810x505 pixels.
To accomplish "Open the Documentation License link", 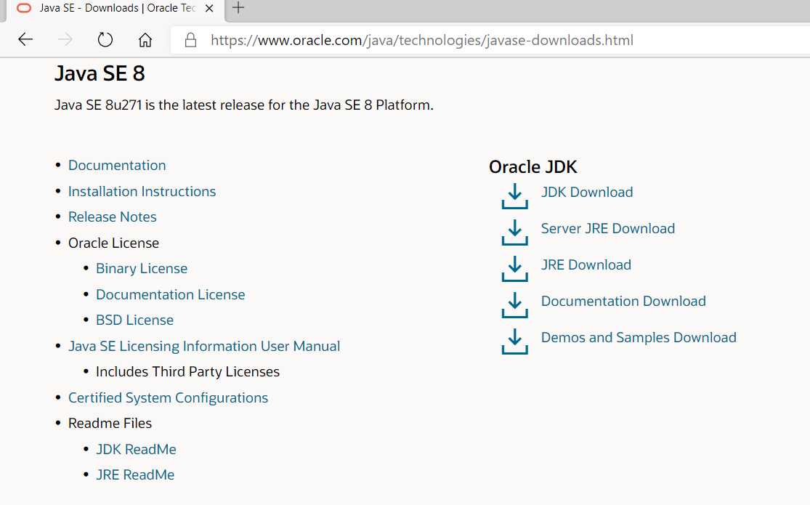I will pyautogui.click(x=171, y=294).
